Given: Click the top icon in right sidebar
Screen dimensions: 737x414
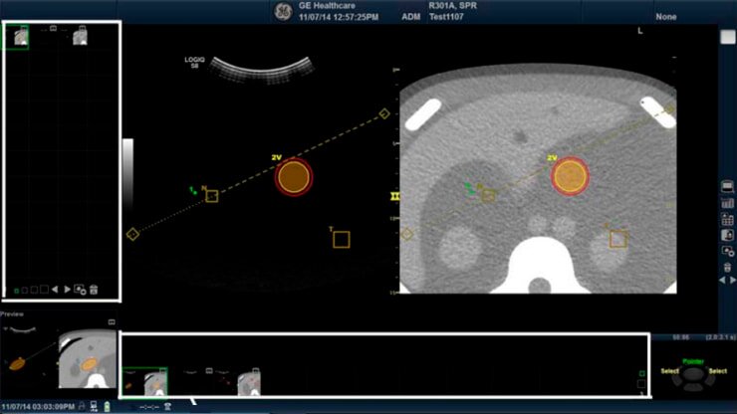Looking at the screenshot, I should tap(727, 186).
